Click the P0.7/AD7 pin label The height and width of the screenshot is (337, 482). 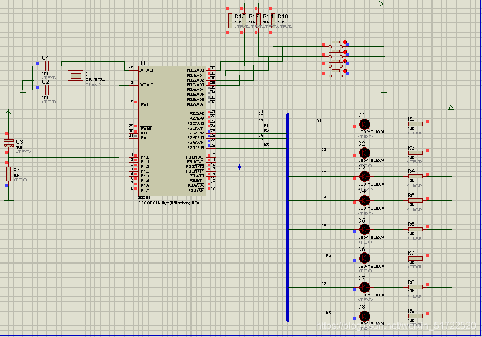click(195, 105)
